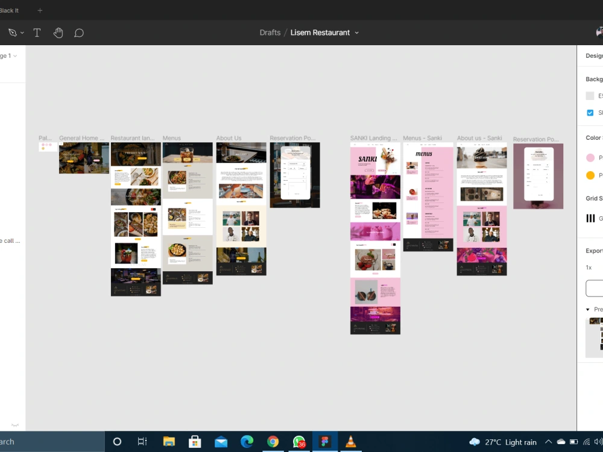Click the Drafts breadcrumb link

tap(270, 33)
